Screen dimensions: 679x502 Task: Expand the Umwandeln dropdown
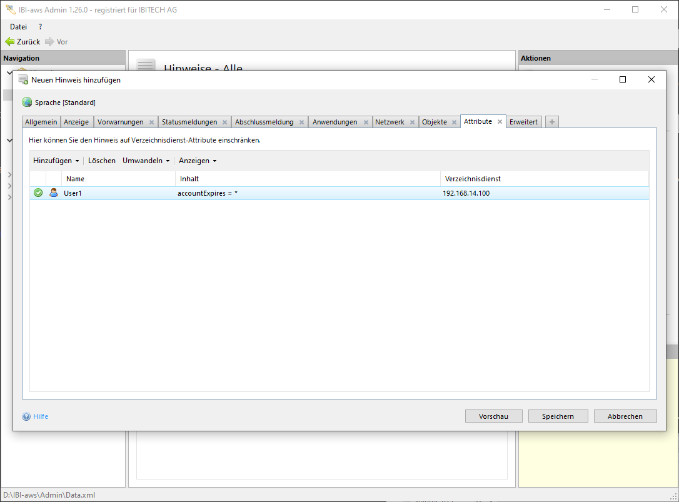(x=146, y=161)
